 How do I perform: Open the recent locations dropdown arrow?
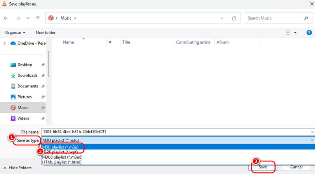(28, 18)
